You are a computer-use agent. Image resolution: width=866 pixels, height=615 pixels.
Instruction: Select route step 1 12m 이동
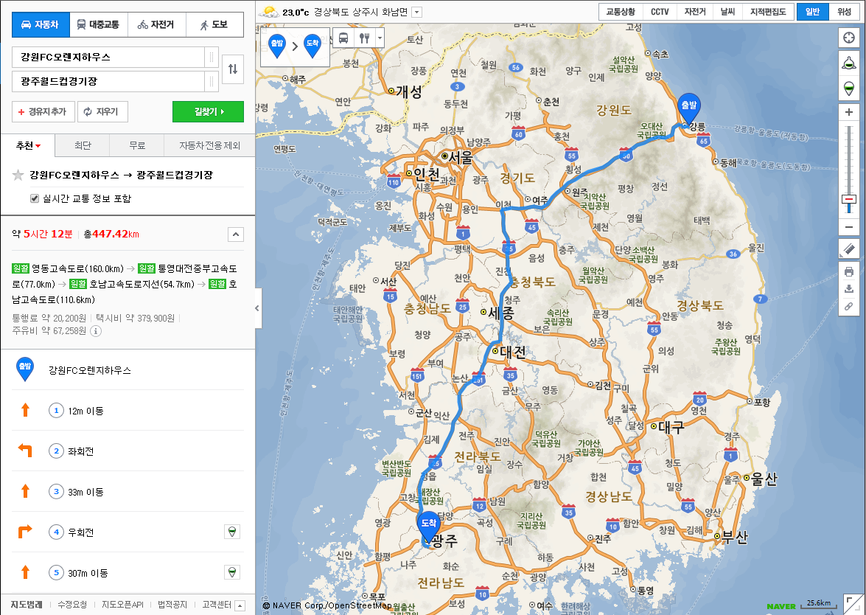(x=128, y=411)
